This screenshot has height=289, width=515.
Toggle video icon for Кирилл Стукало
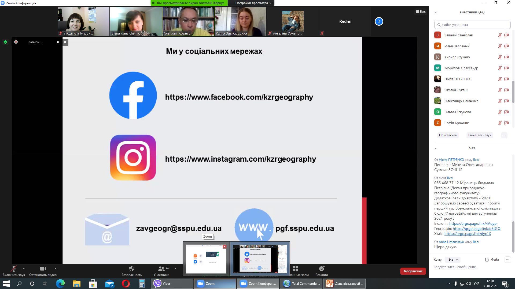tap(506, 57)
